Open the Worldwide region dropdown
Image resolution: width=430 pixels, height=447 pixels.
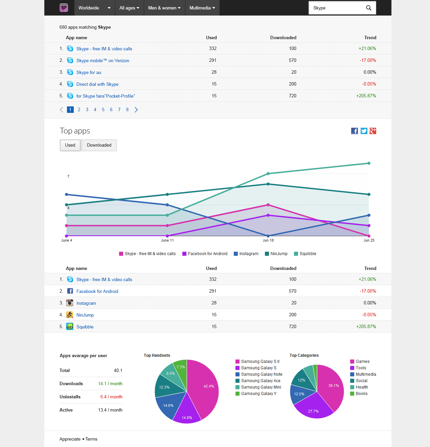pyautogui.click(x=94, y=8)
